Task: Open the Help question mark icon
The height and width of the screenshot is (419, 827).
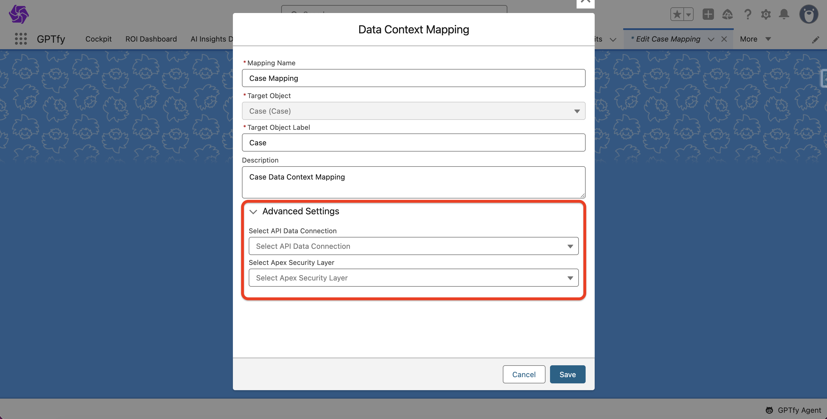Action: pyautogui.click(x=747, y=14)
